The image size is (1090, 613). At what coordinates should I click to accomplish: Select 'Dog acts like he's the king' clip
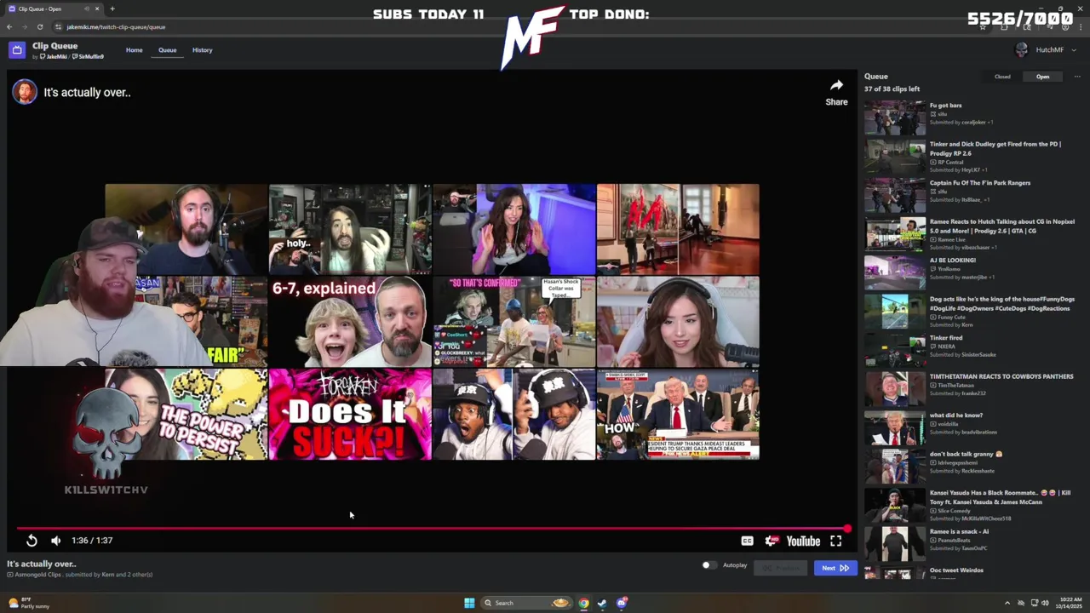pos(971,312)
